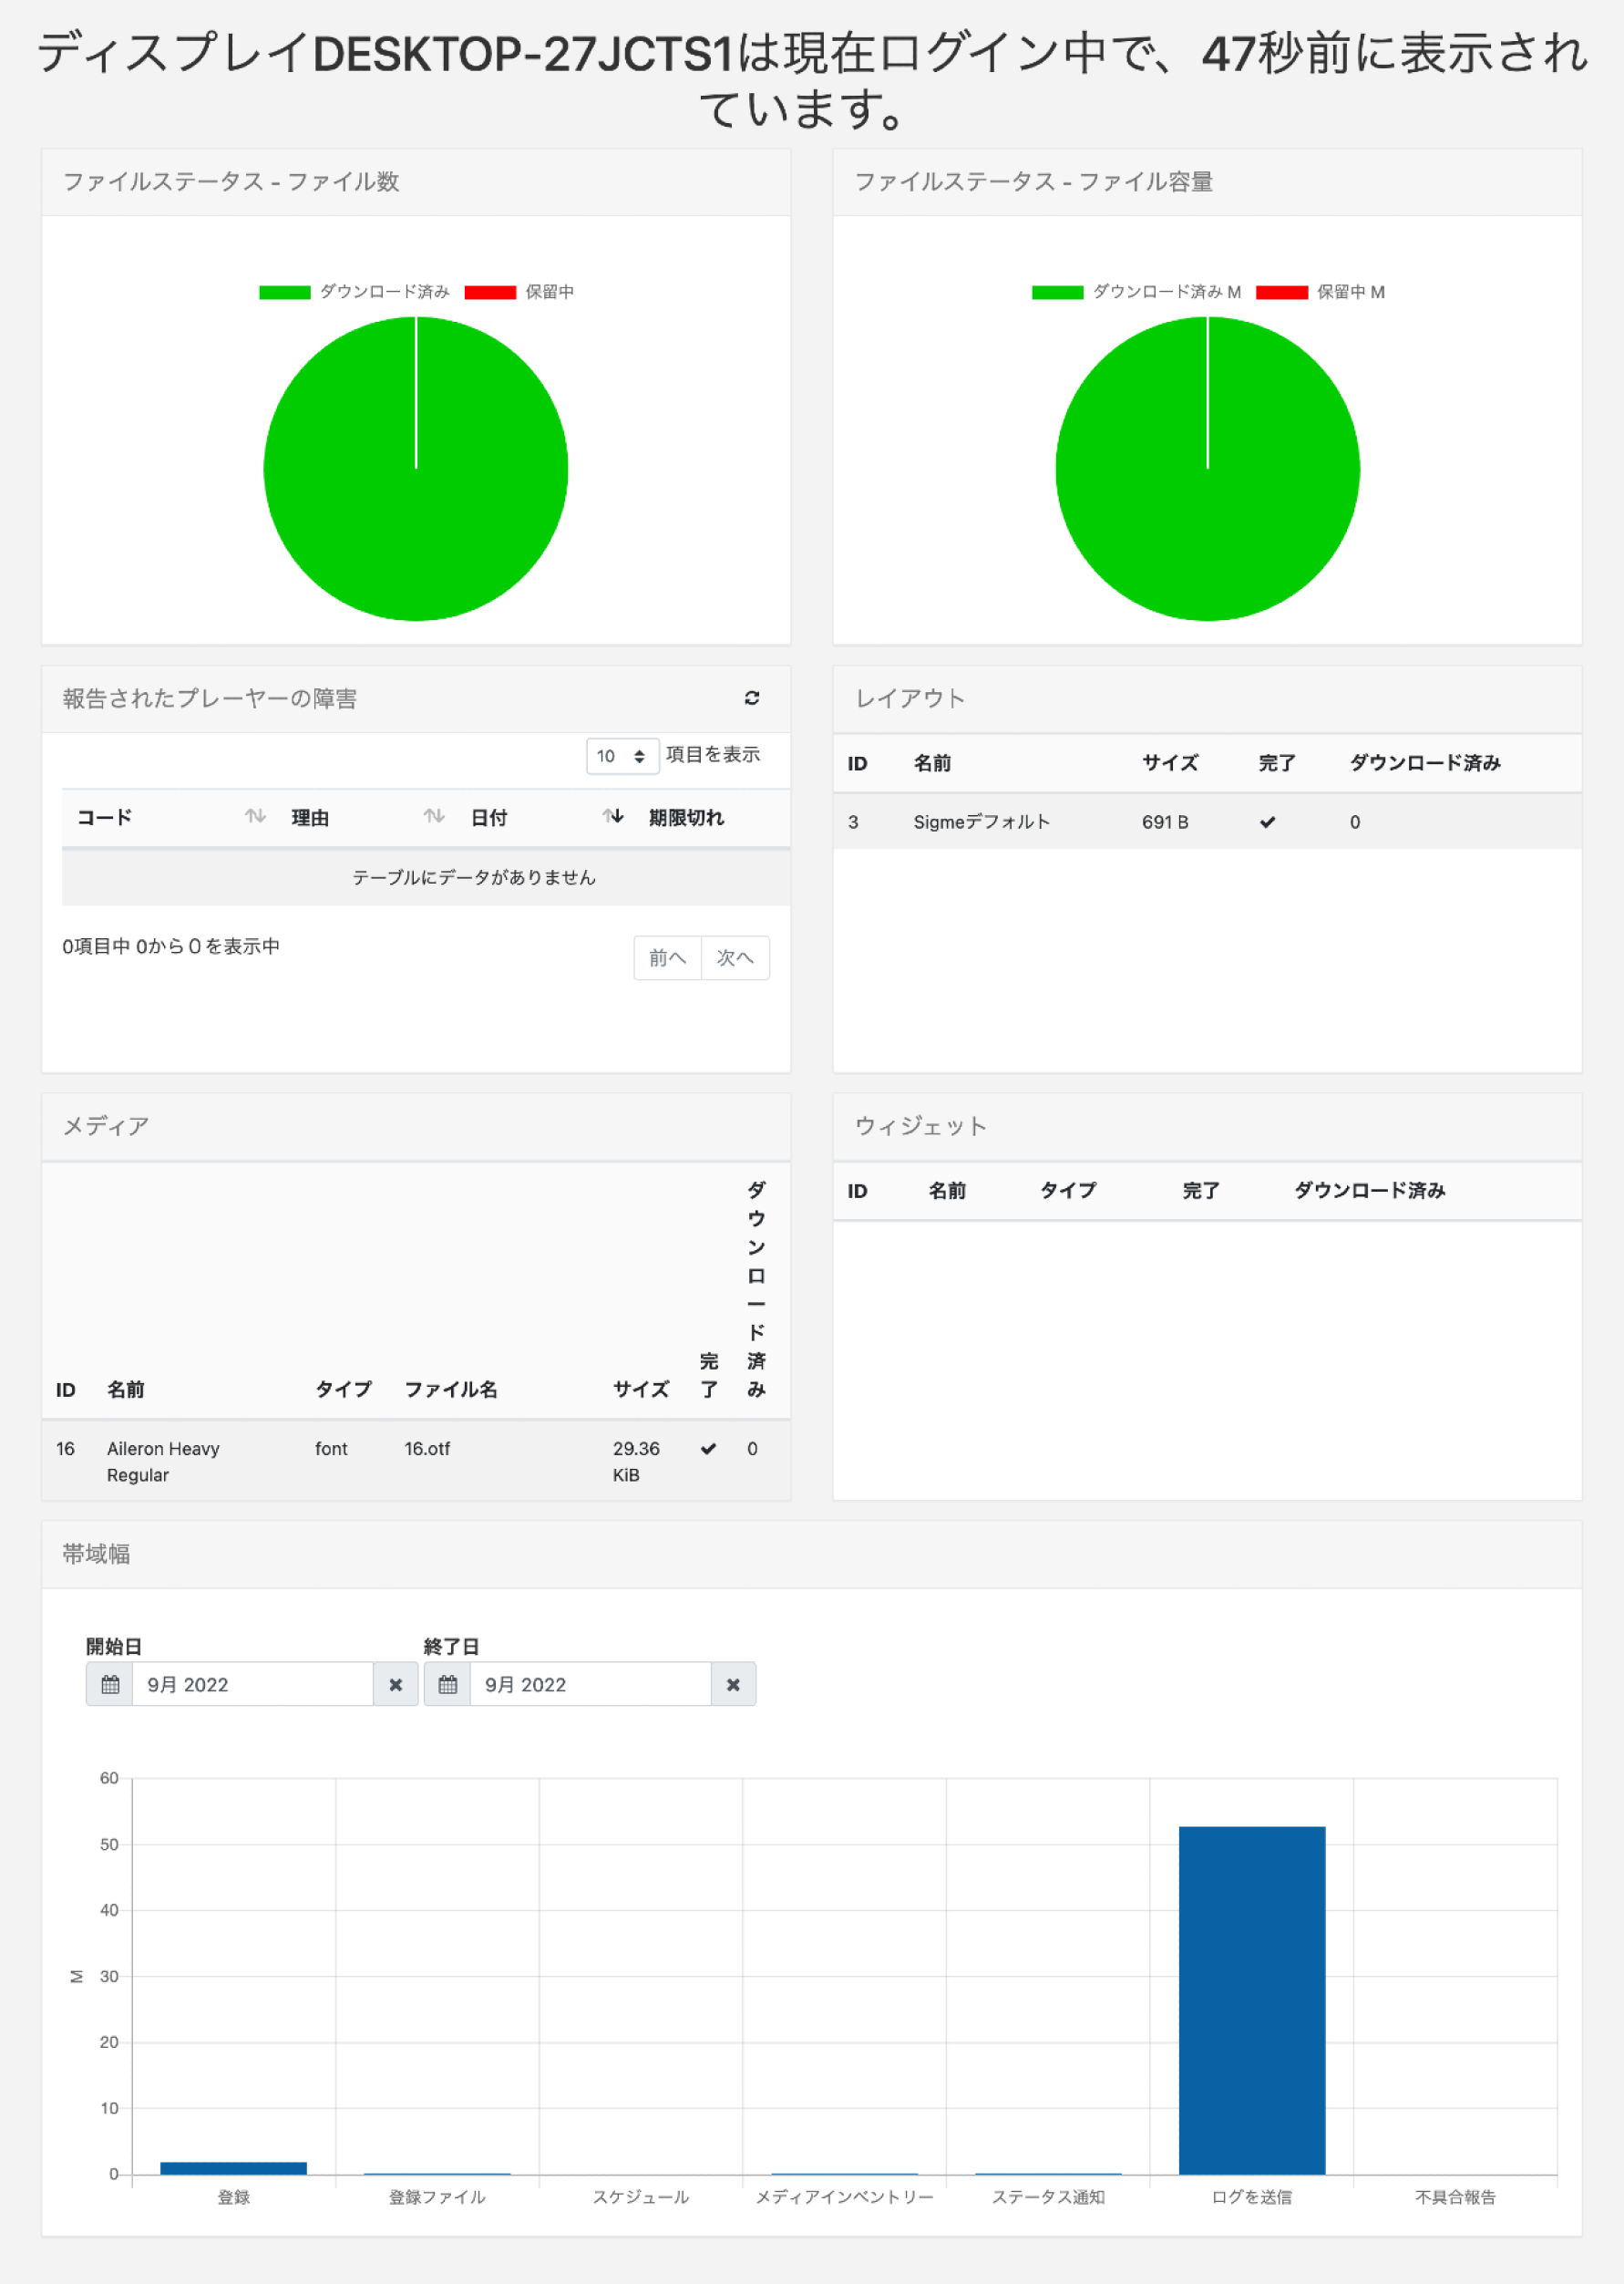1624x2284 pixels.
Task: Click the ログを送信 bar in bandwidth chart
Action: (1251, 1999)
